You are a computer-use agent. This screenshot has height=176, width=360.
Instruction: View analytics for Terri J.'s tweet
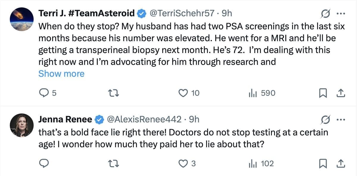click(x=253, y=93)
